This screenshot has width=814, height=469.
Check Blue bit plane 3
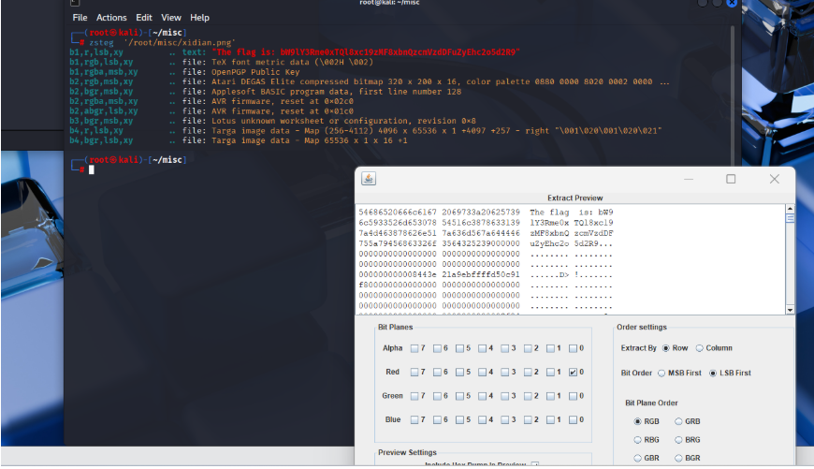click(x=504, y=420)
